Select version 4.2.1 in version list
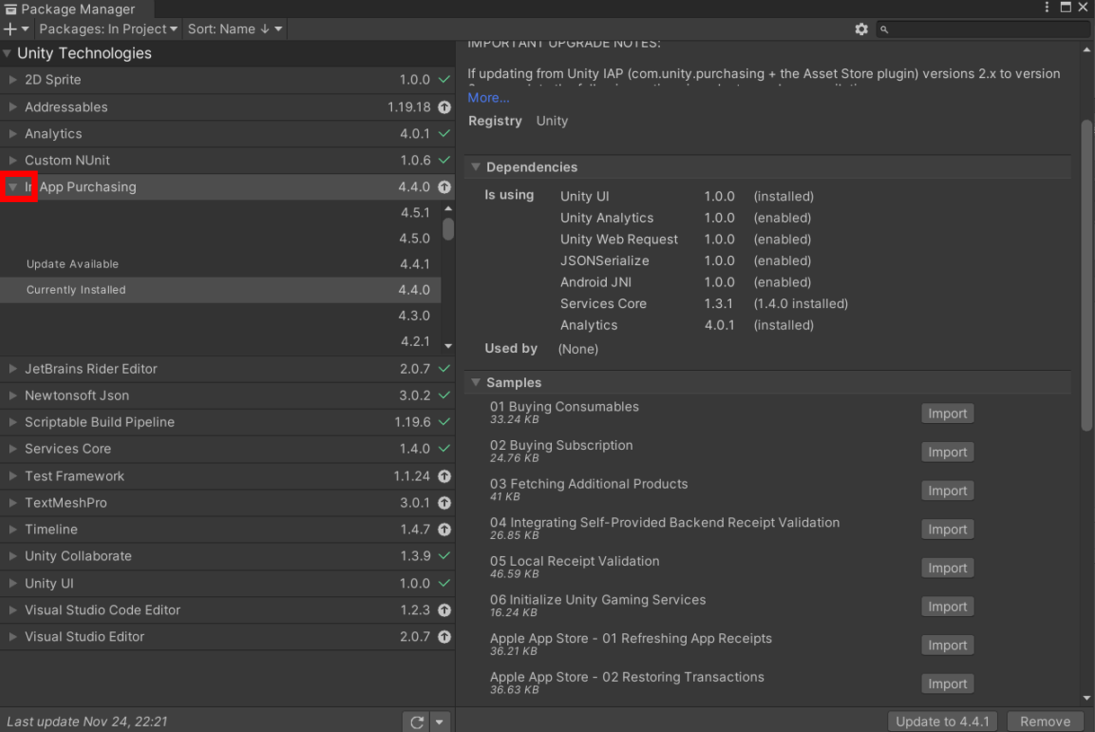The width and height of the screenshot is (1095, 732). [x=220, y=341]
